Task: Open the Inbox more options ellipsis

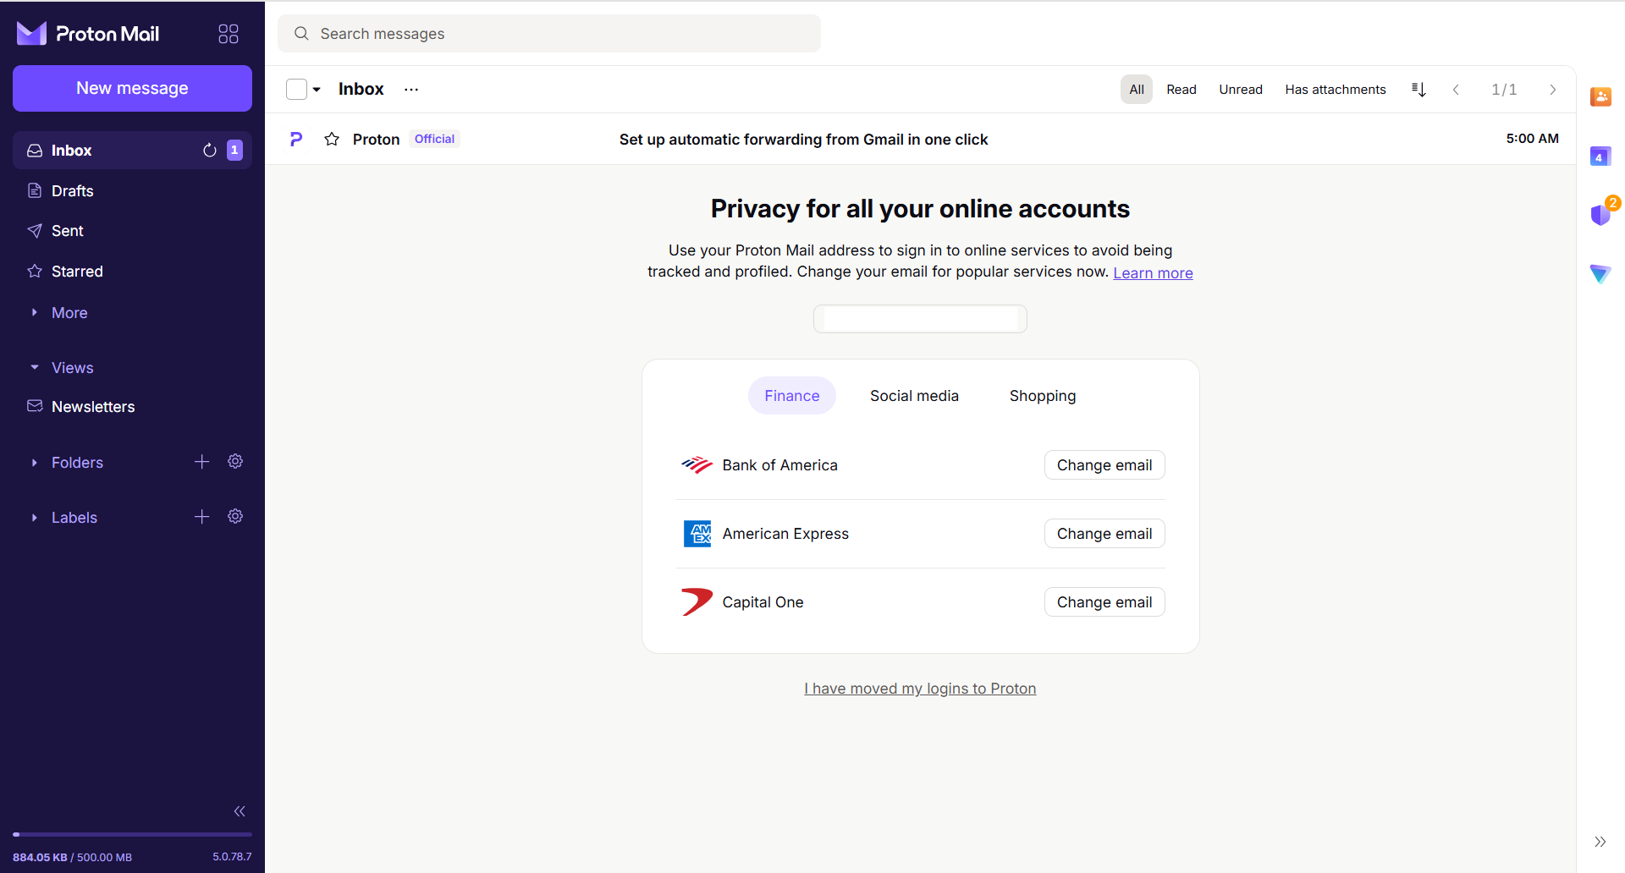Action: 411,90
